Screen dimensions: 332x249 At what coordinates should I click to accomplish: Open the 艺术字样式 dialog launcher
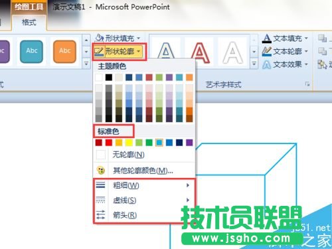[307, 84]
